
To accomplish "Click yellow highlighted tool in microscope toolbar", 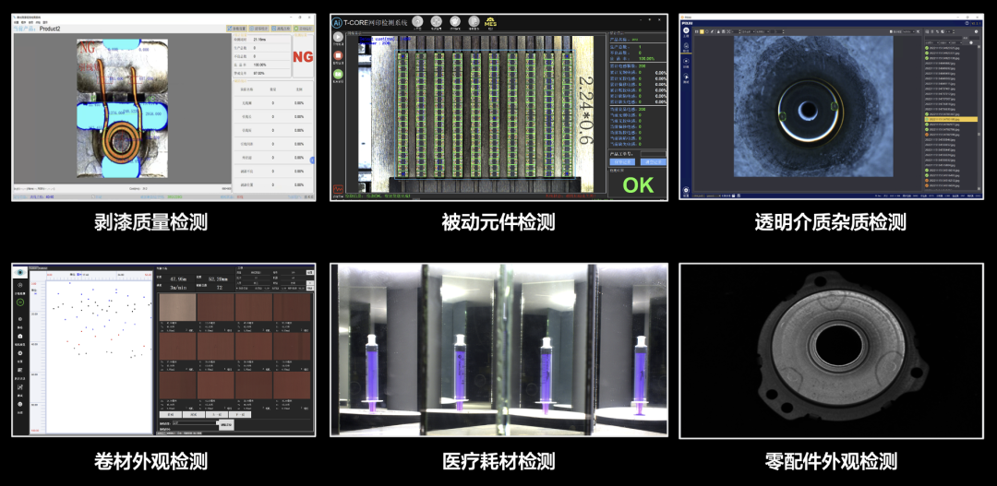I will [x=702, y=31].
